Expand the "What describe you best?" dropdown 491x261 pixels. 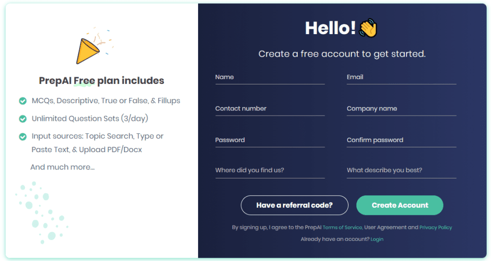pos(401,170)
